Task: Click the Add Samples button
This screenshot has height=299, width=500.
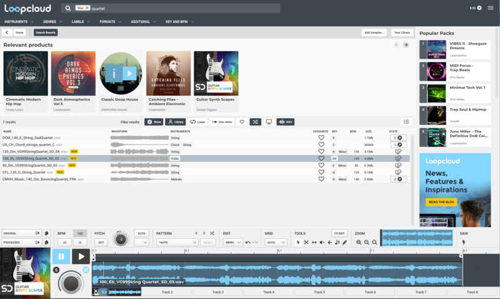Action: tap(374, 33)
